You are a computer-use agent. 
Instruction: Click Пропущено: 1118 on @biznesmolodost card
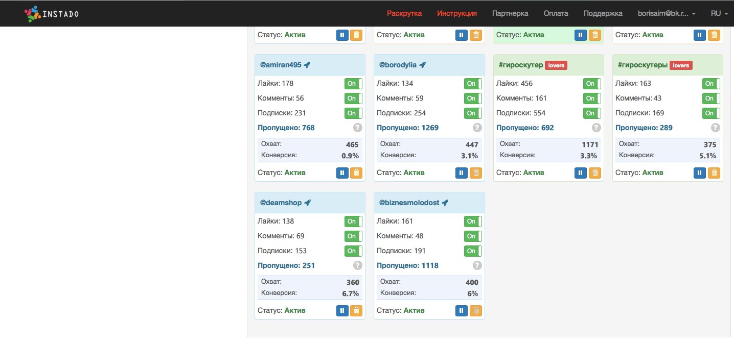(x=408, y=265)
